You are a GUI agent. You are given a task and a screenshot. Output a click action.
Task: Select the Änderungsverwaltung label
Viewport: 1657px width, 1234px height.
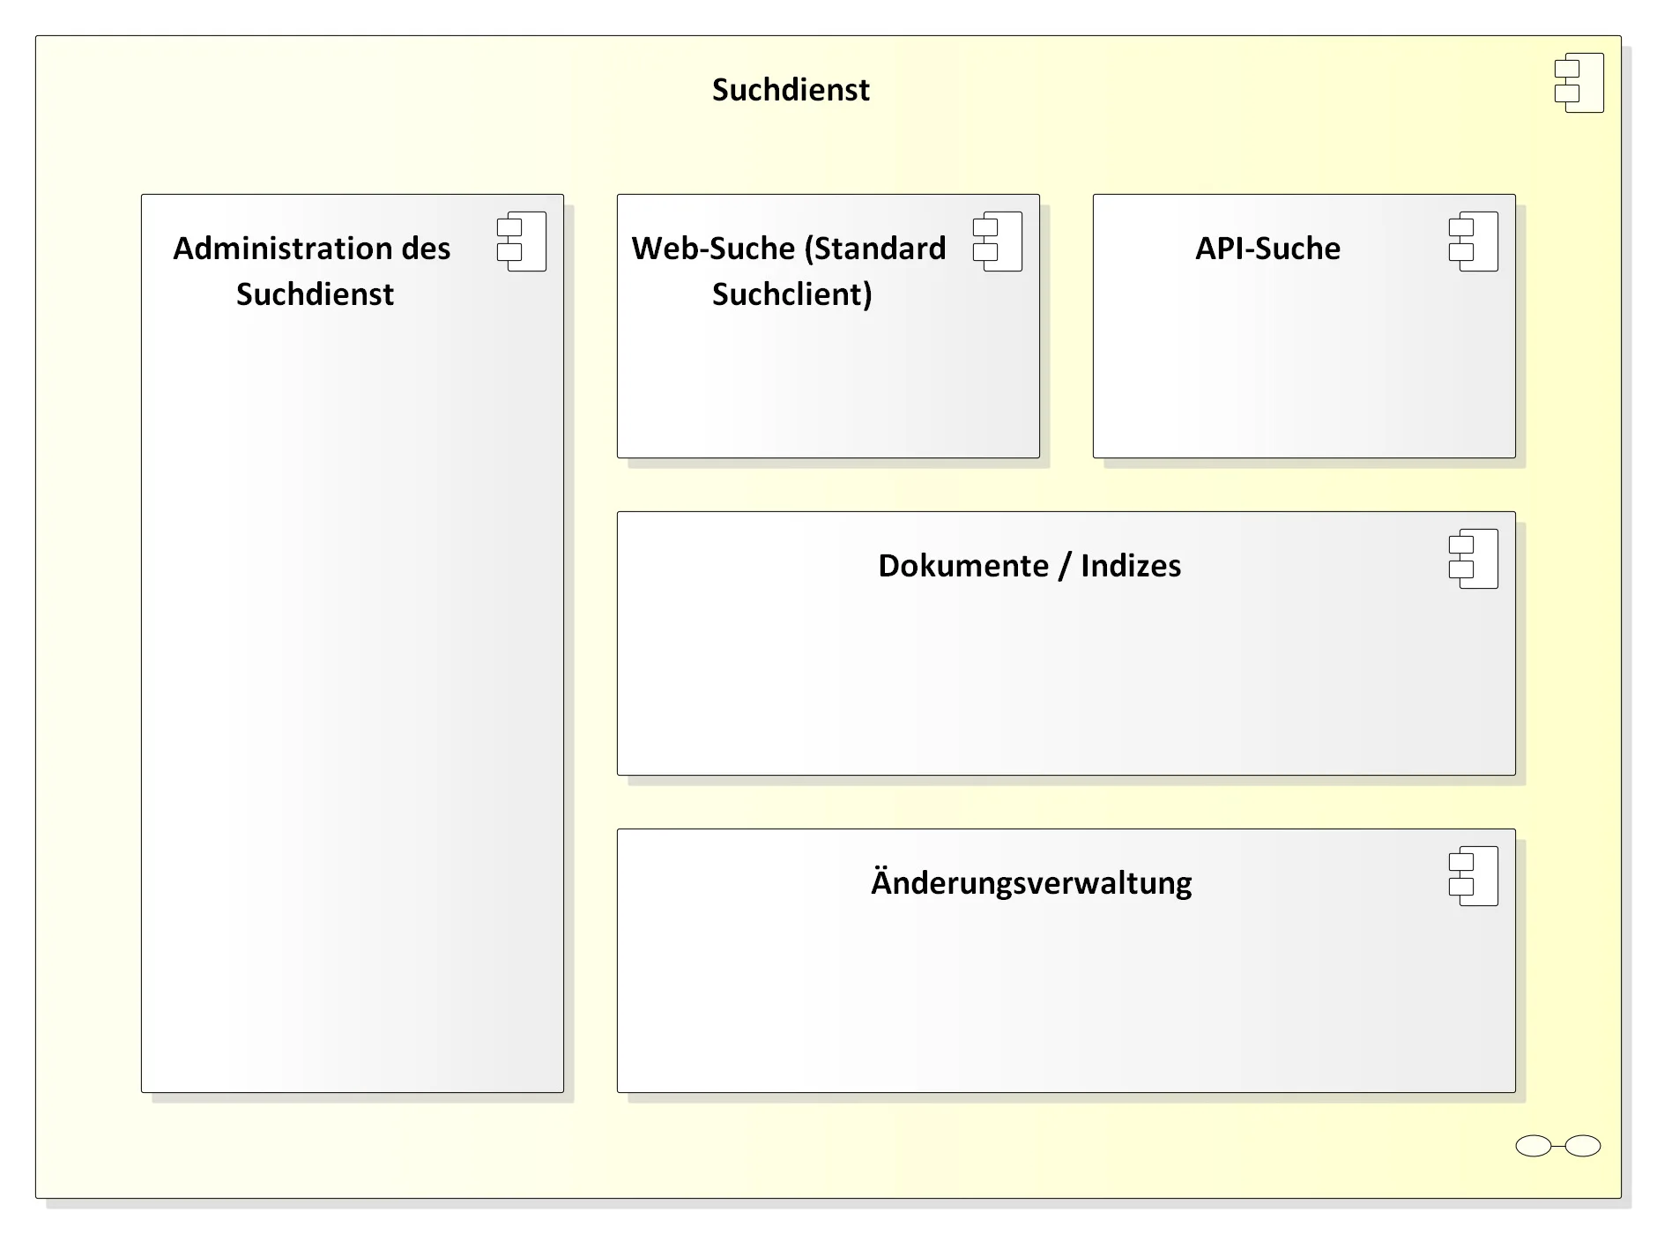1031,882
